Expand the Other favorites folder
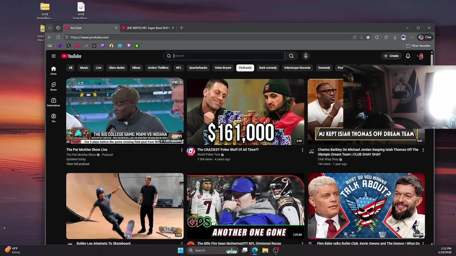Viewport: 456px width, 256px height. click(418, 46)
